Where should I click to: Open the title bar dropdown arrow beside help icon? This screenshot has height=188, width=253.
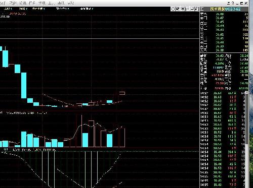click(229, 3)
